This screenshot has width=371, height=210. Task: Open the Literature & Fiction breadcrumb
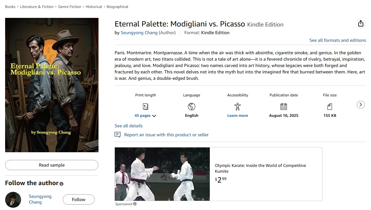click(37, 7)
